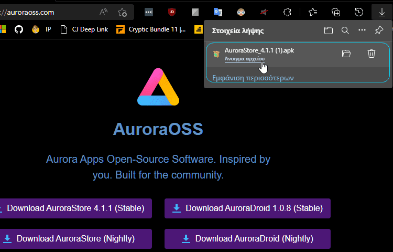Open the Extensions puzzle menu
Image resolution: width=393 pixels, height=252 pixels.
[287, 12]
